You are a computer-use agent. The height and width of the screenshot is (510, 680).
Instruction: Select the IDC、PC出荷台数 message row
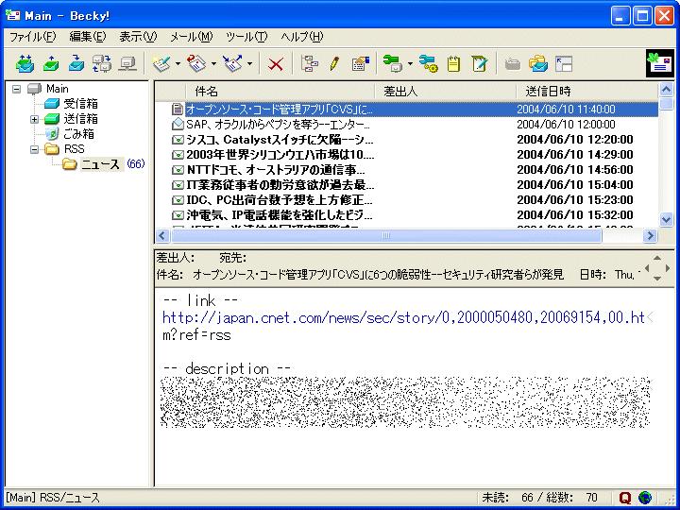pos(406,200)
